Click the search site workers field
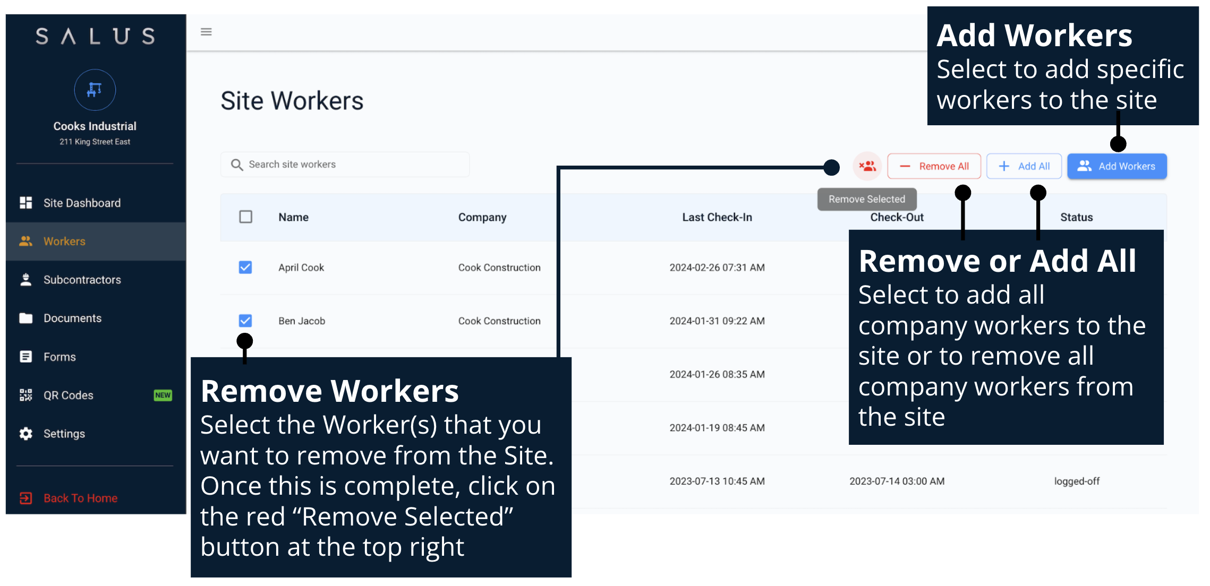Image resolution: width=1210 pixels, height=586 pixels. tap(345, 164)
